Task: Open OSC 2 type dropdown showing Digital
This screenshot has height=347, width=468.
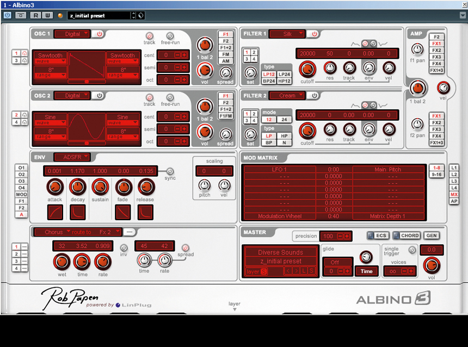Action: click(72, 96)
